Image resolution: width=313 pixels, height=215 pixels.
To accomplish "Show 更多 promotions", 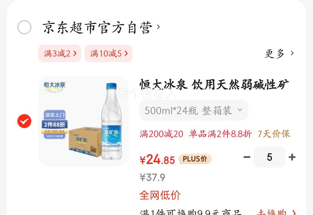I will 274,53.
